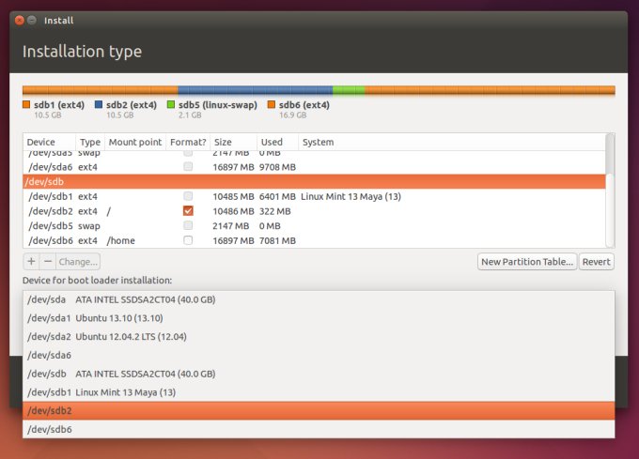Viewport: 639px width, 459px height.
Task: Select /dev/sda2 Ubuntu 12.04.2 LTS option
Action: pos(319,337)
